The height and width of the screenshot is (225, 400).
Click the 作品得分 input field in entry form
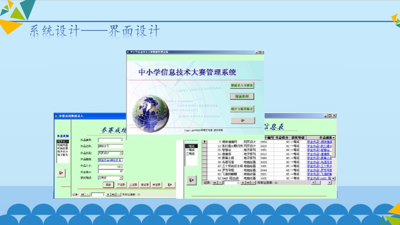click(x=111, y=171)
